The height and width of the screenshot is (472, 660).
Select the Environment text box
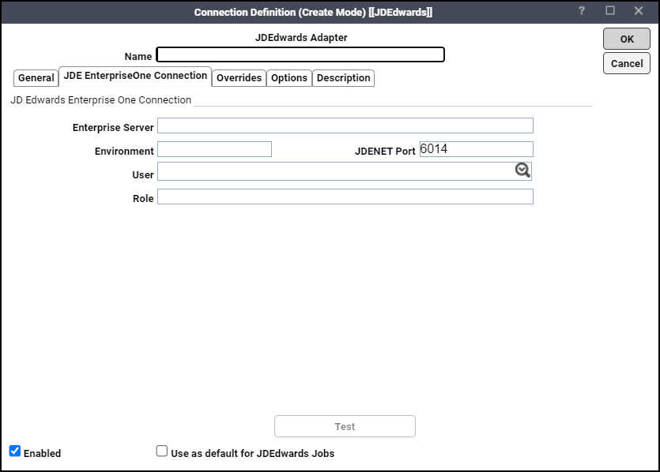(215, 149)
